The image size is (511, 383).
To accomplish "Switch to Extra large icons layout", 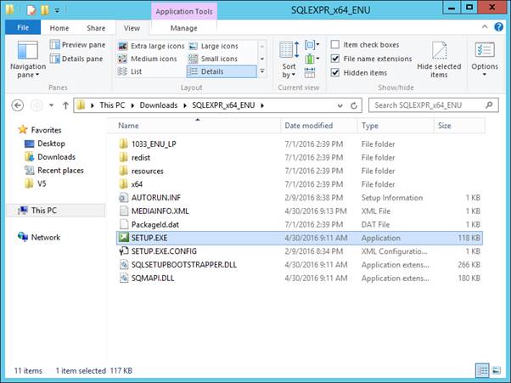I will 151,46.
